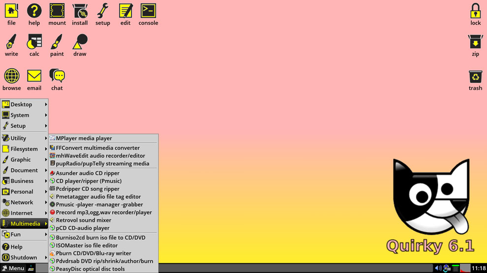Launch the mount drives icon

pos(57,11)
